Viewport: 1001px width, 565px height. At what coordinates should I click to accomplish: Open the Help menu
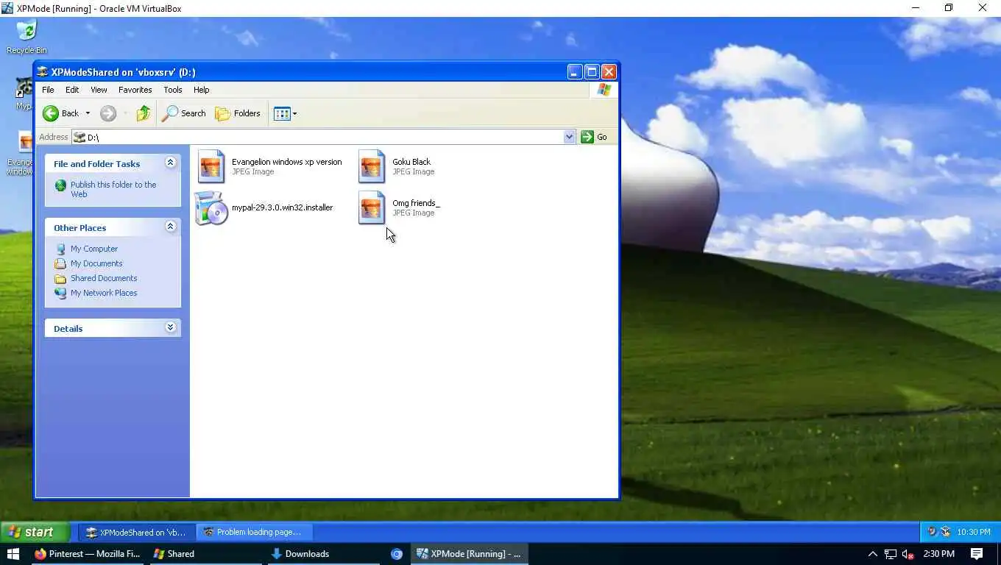(202, 90)
